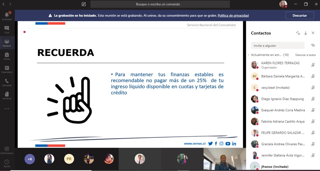Click the Invite a alguien field
The height and width of the screenshot is (171, 320).
(x=278, y=45)
